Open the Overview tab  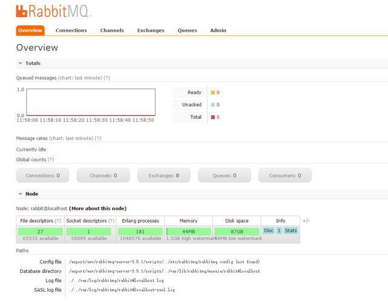pos(30,30)
